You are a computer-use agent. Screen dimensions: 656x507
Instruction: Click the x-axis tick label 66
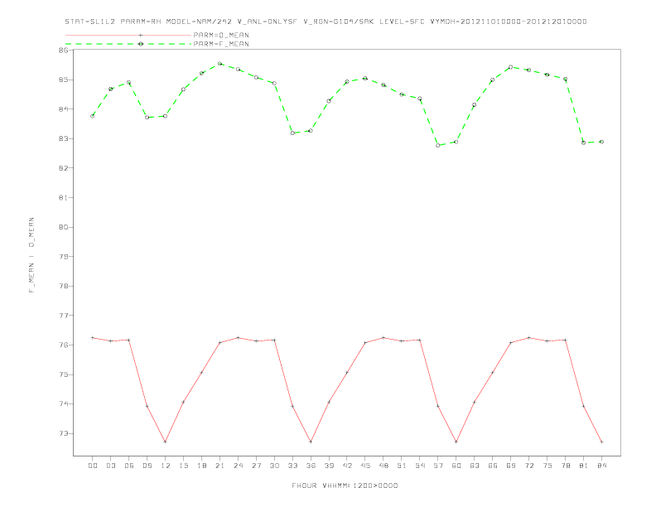tap(493, 466)
